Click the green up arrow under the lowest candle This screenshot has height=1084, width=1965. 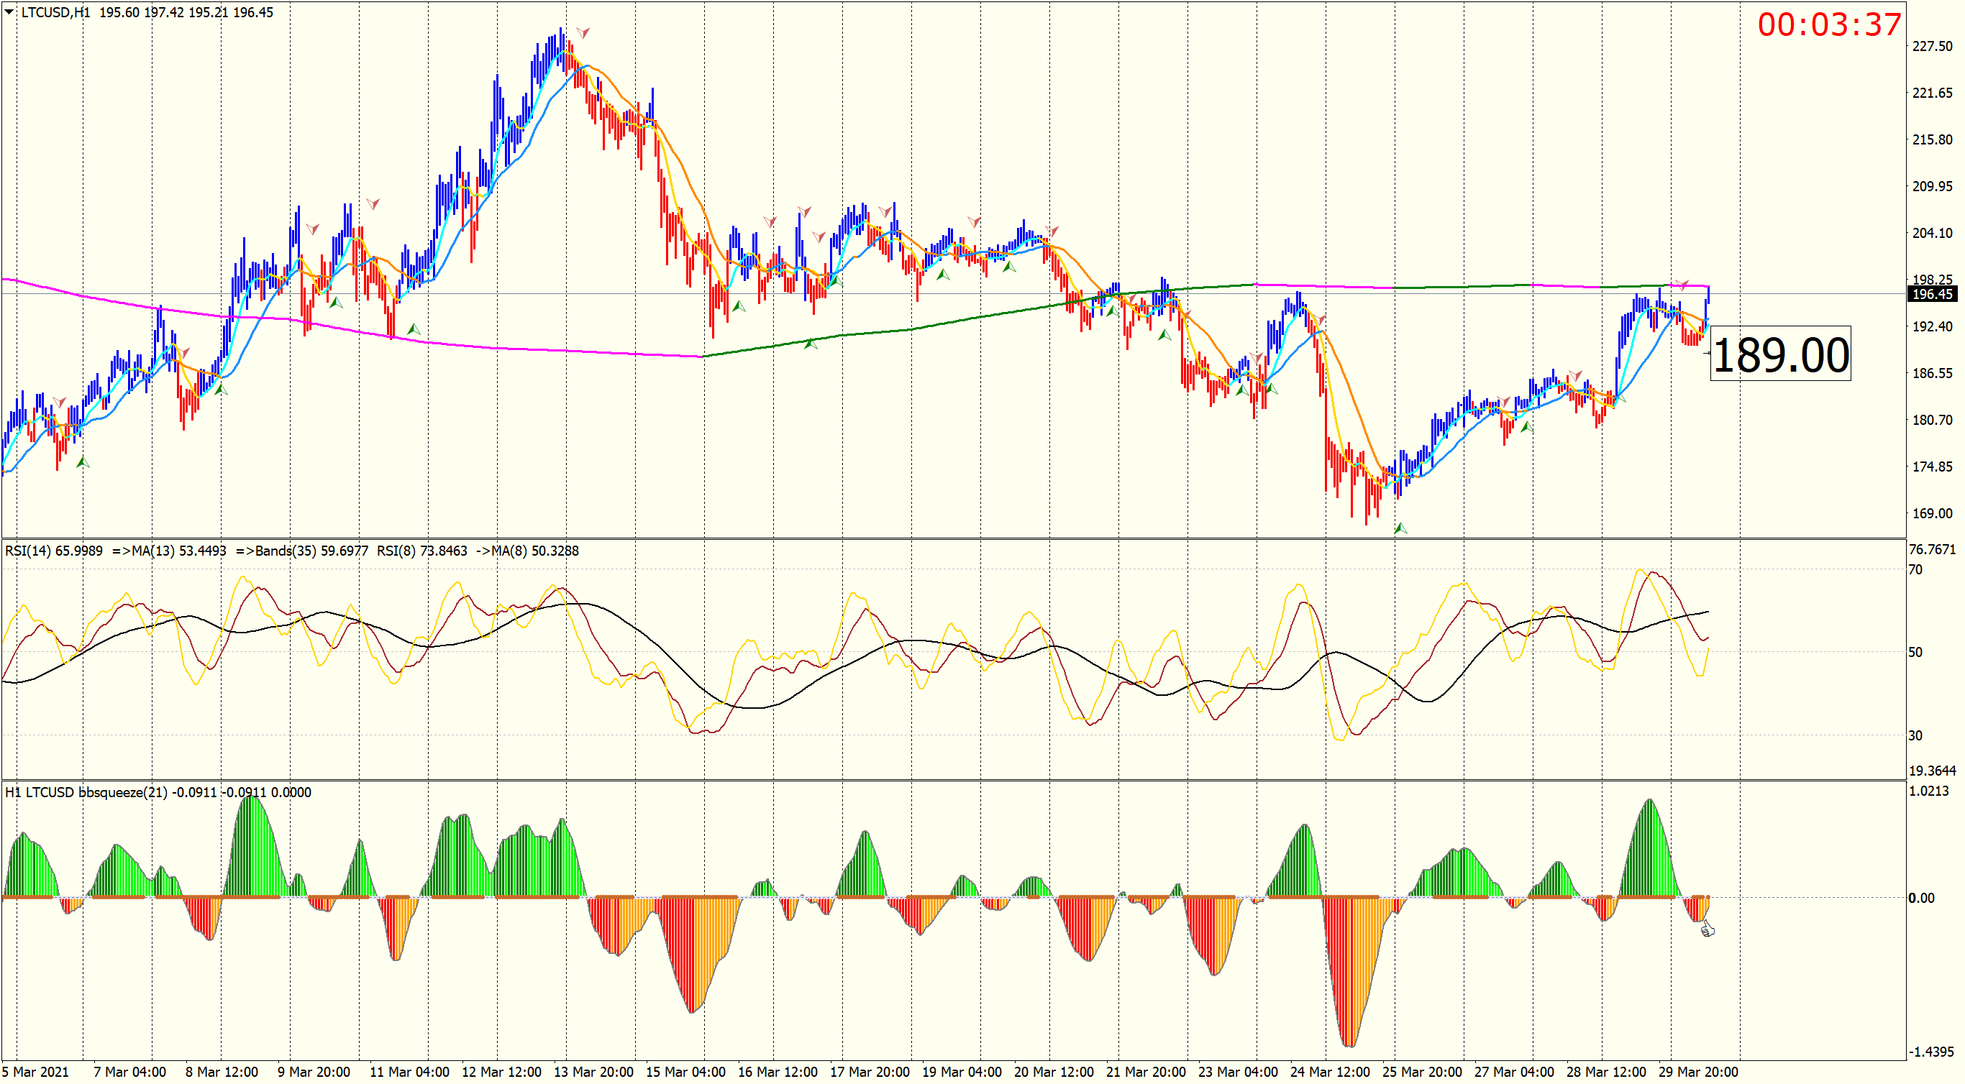(1400, 528)
